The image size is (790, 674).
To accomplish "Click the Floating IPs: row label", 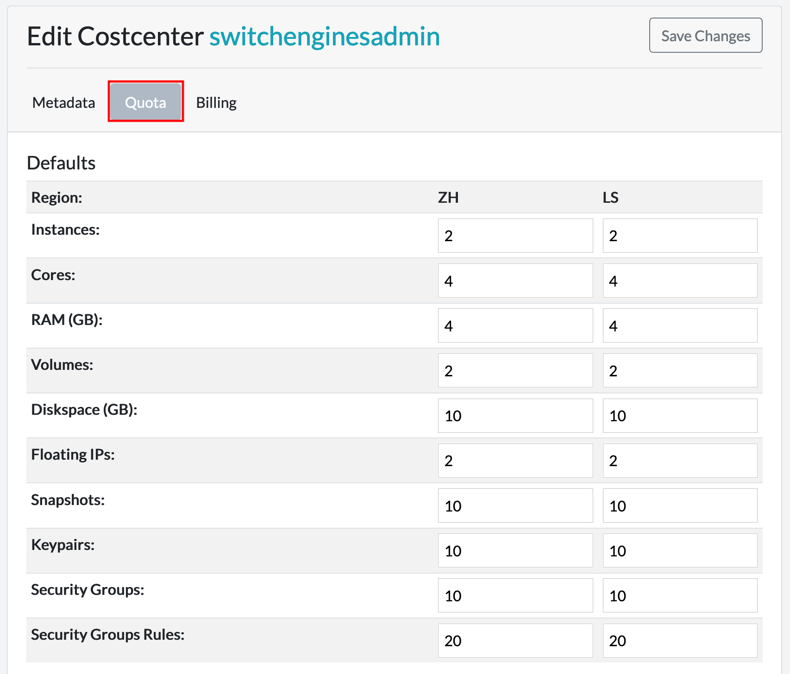I will (73, 455).
